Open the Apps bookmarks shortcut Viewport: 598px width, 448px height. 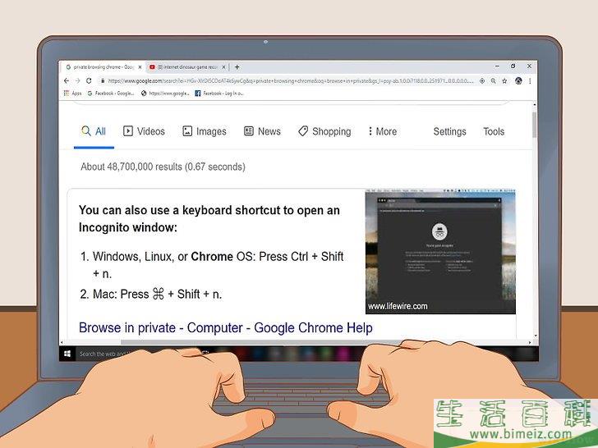72,94
